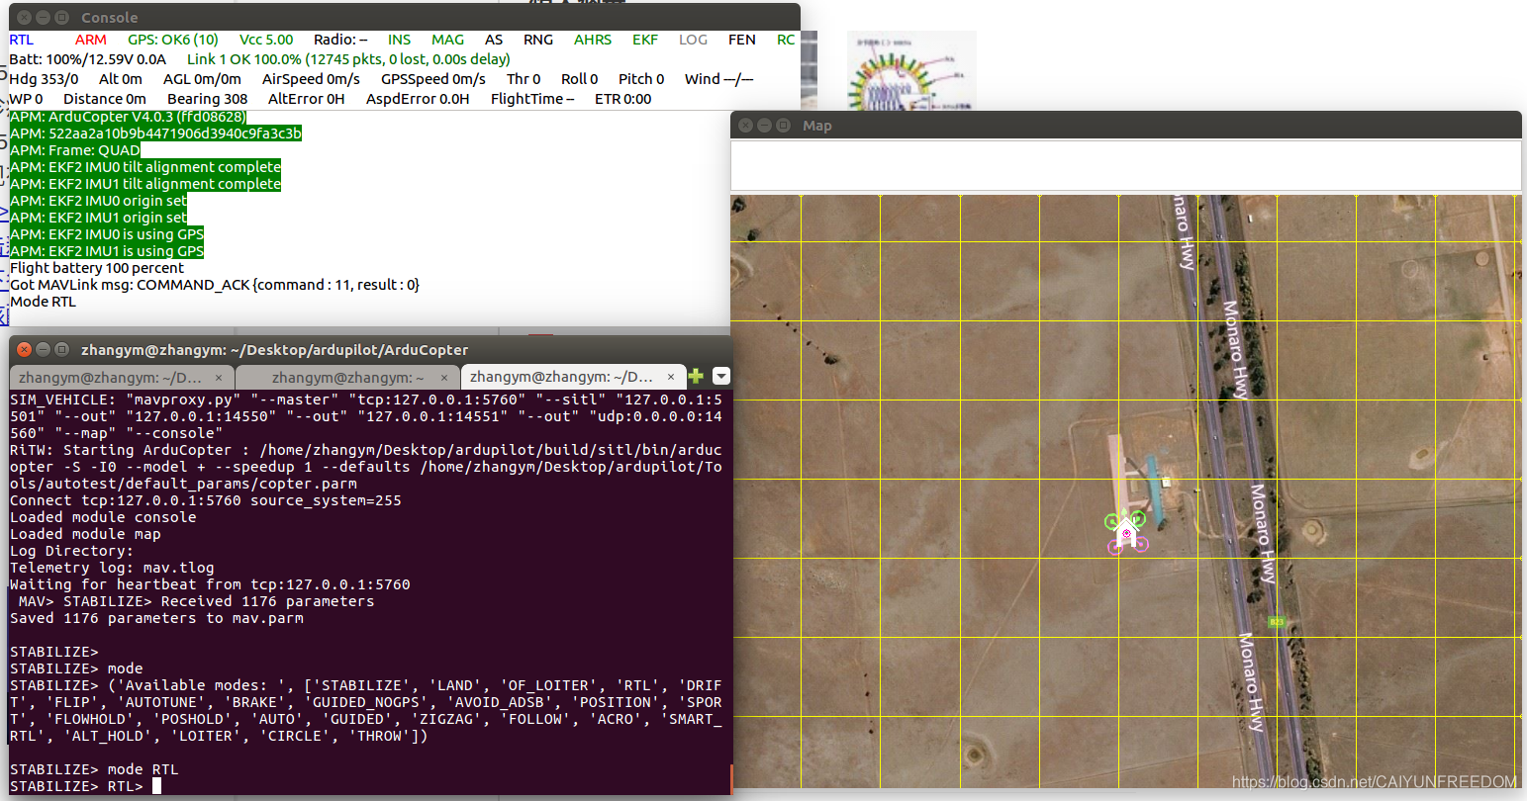Switch to the first terminal tab
This screenshot has height=801, width=1527.
[122, 377]
